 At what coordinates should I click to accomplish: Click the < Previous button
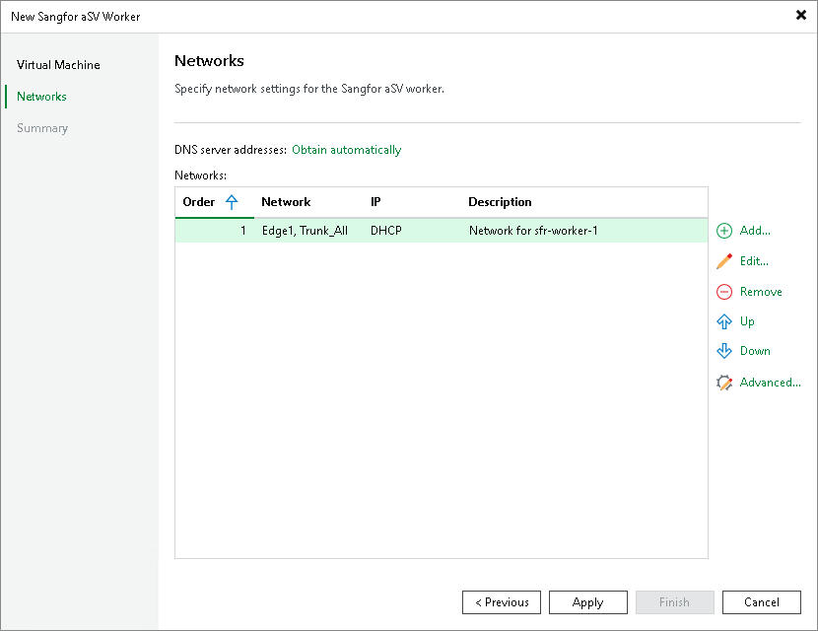coord(502,602)
